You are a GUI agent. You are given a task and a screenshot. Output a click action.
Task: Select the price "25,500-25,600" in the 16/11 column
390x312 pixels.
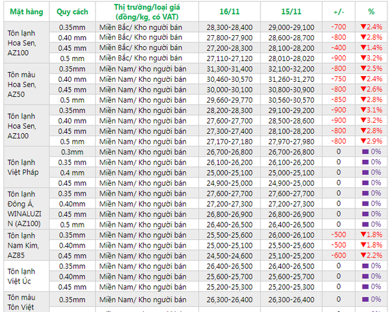coord(229,235)
